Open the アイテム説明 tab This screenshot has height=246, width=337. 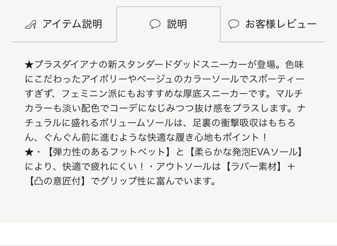[72, 24]
